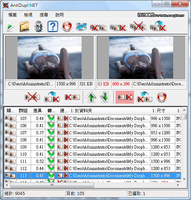This screenshot has height=200, width=191.
Task: Sort by the 差異 column header
Action: (x=38, y=111)
